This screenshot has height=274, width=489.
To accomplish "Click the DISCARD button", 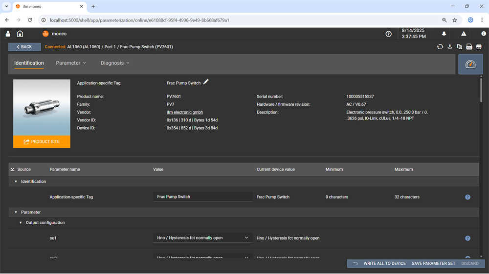I will point(469,263).
